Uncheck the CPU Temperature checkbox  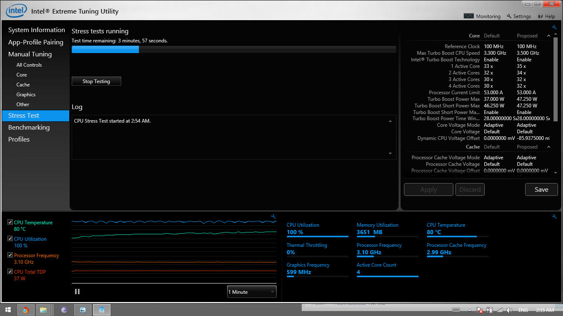(x=10, y=222)
